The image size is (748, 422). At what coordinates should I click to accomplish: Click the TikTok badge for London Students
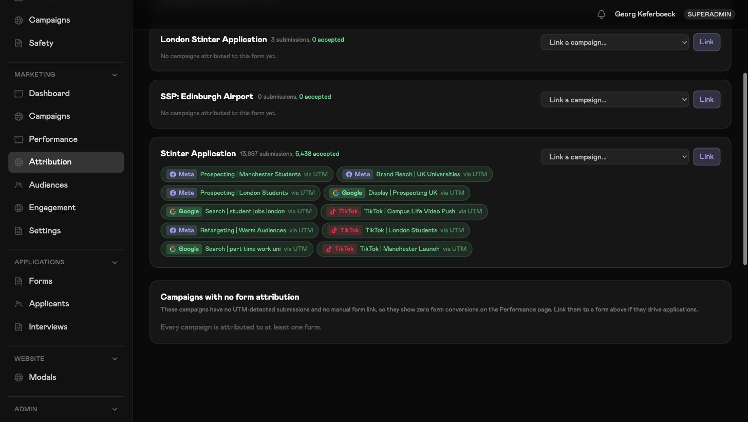coord(345,230)
